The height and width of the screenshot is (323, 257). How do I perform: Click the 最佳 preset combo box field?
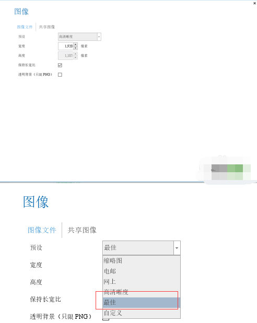coord(138,248)
